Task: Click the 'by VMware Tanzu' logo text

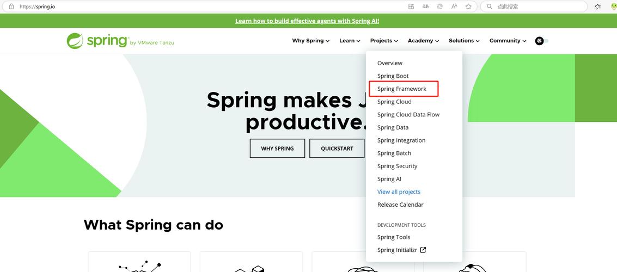Action: [152, 43]
